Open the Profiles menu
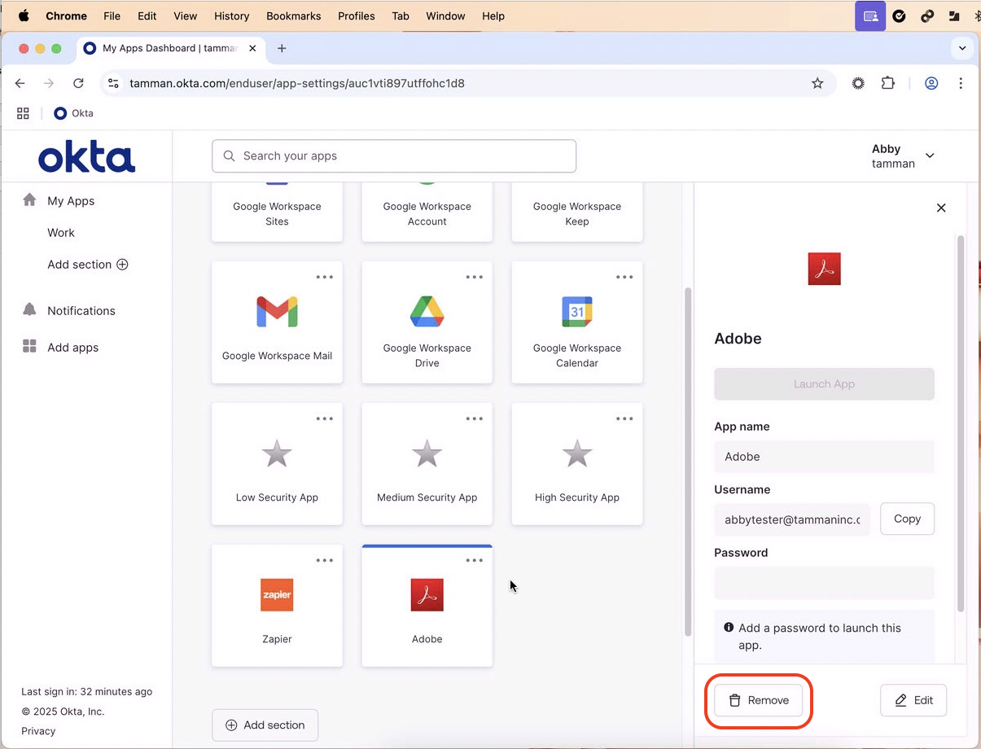The width and height of the screenshot is (981, 749). pyautogui.click(x=357, y=15)
